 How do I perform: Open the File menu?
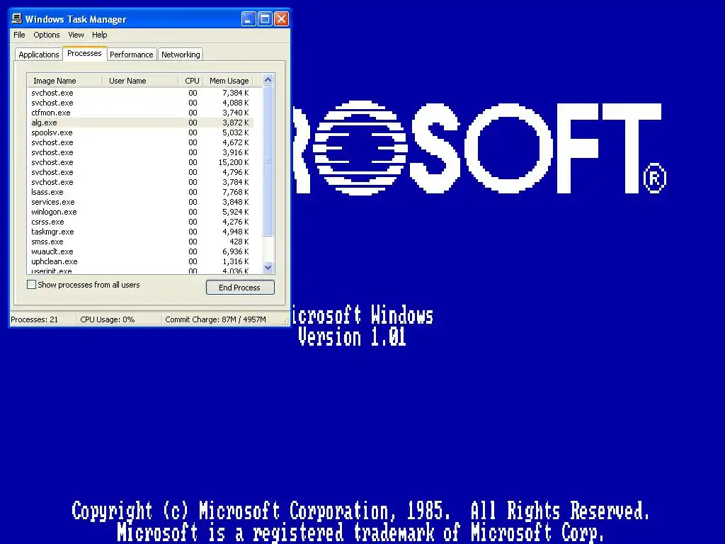point(19,35)
